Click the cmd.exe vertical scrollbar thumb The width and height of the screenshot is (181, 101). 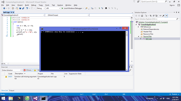tap(127, 35)
